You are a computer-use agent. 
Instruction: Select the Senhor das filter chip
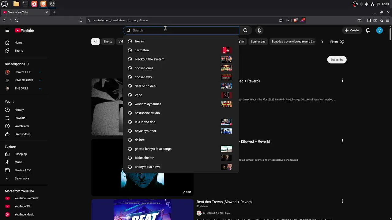pos(258,42)
